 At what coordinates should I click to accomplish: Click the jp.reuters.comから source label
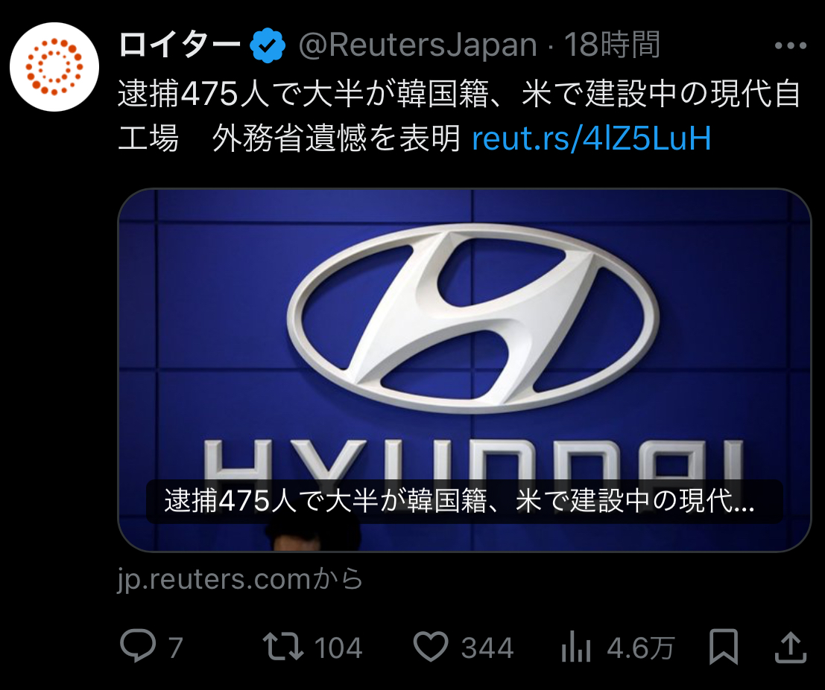click(x=241, y=579)
